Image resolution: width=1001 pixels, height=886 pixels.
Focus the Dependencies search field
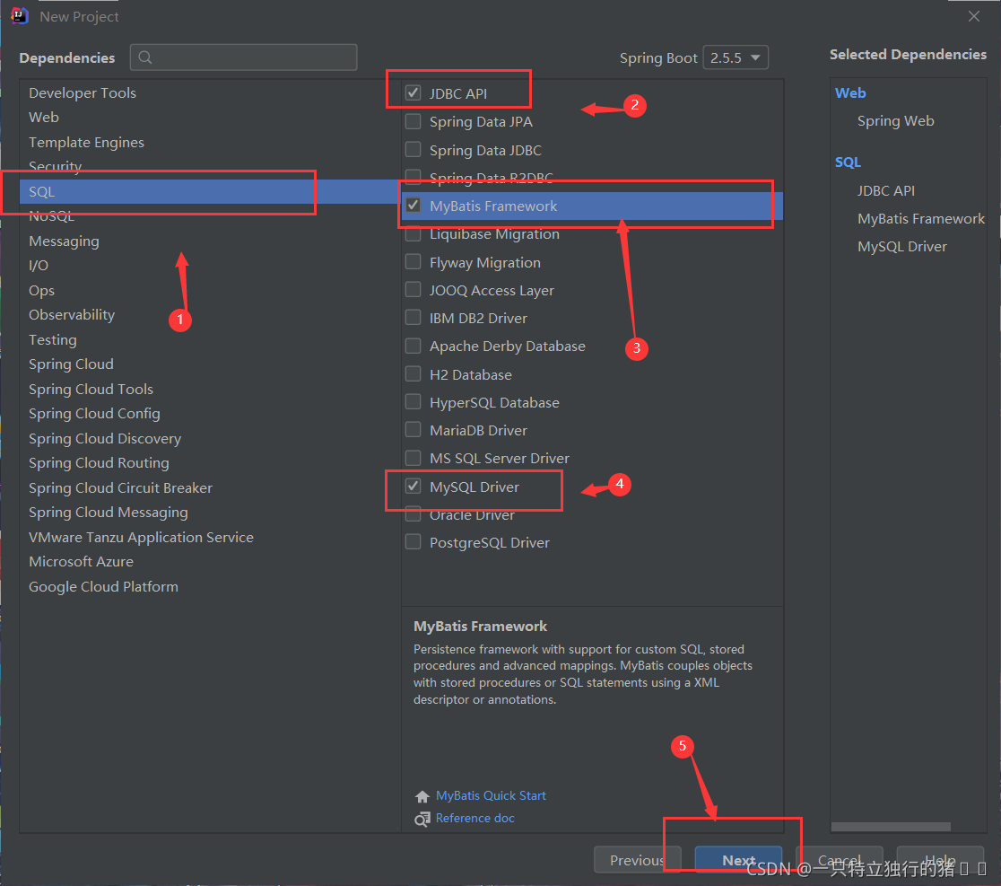coord(243,57)
